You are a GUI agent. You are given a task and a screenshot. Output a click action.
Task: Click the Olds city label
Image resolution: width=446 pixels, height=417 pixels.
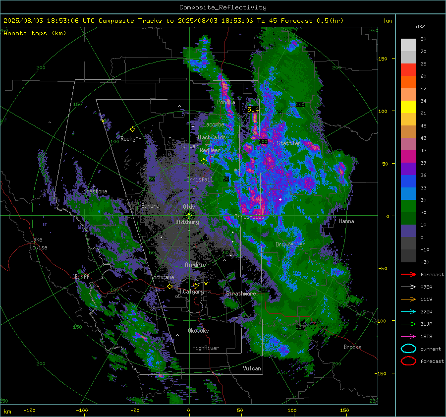point(189,207)
